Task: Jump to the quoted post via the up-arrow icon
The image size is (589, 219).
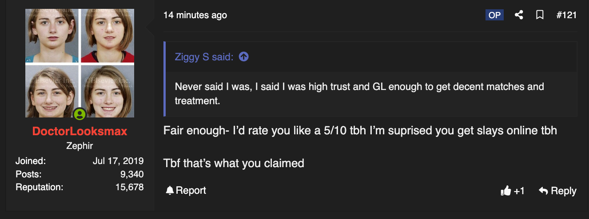Action: 243,57
